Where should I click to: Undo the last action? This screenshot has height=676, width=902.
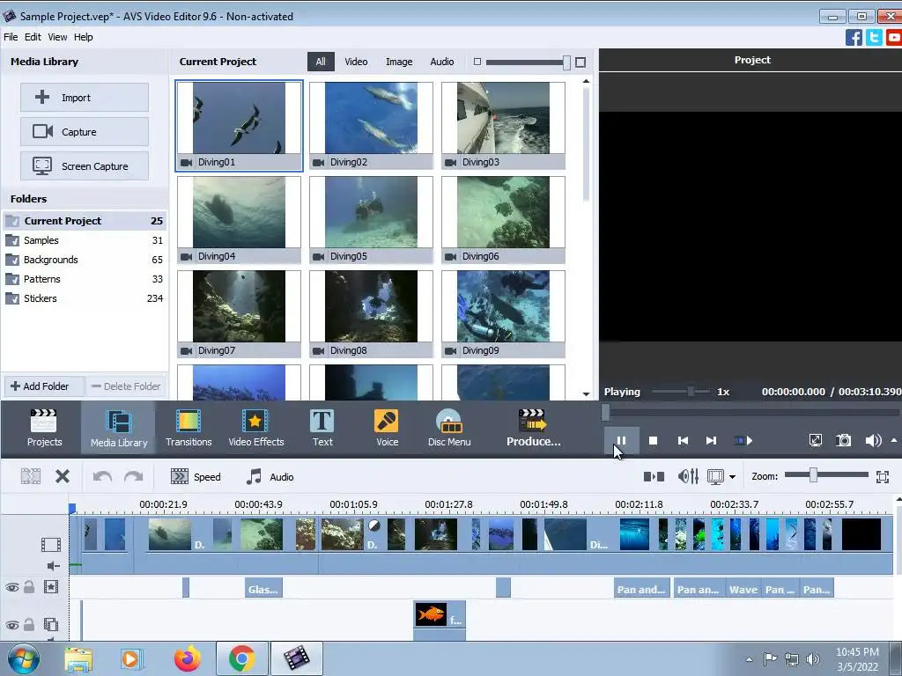click(x=102, y=476)
